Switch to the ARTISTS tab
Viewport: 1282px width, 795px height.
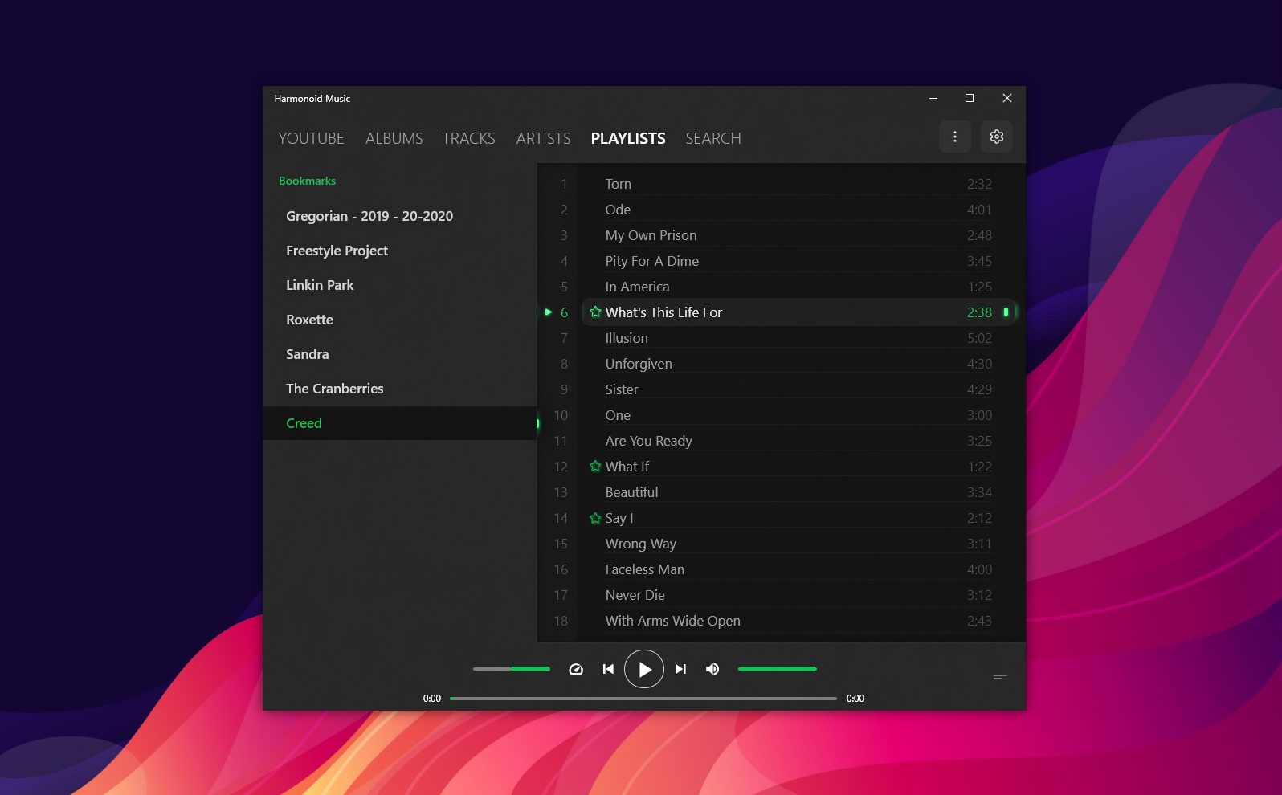click(543, 138)
